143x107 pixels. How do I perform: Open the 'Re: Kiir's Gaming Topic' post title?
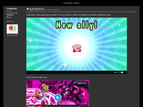coord(37,8)
